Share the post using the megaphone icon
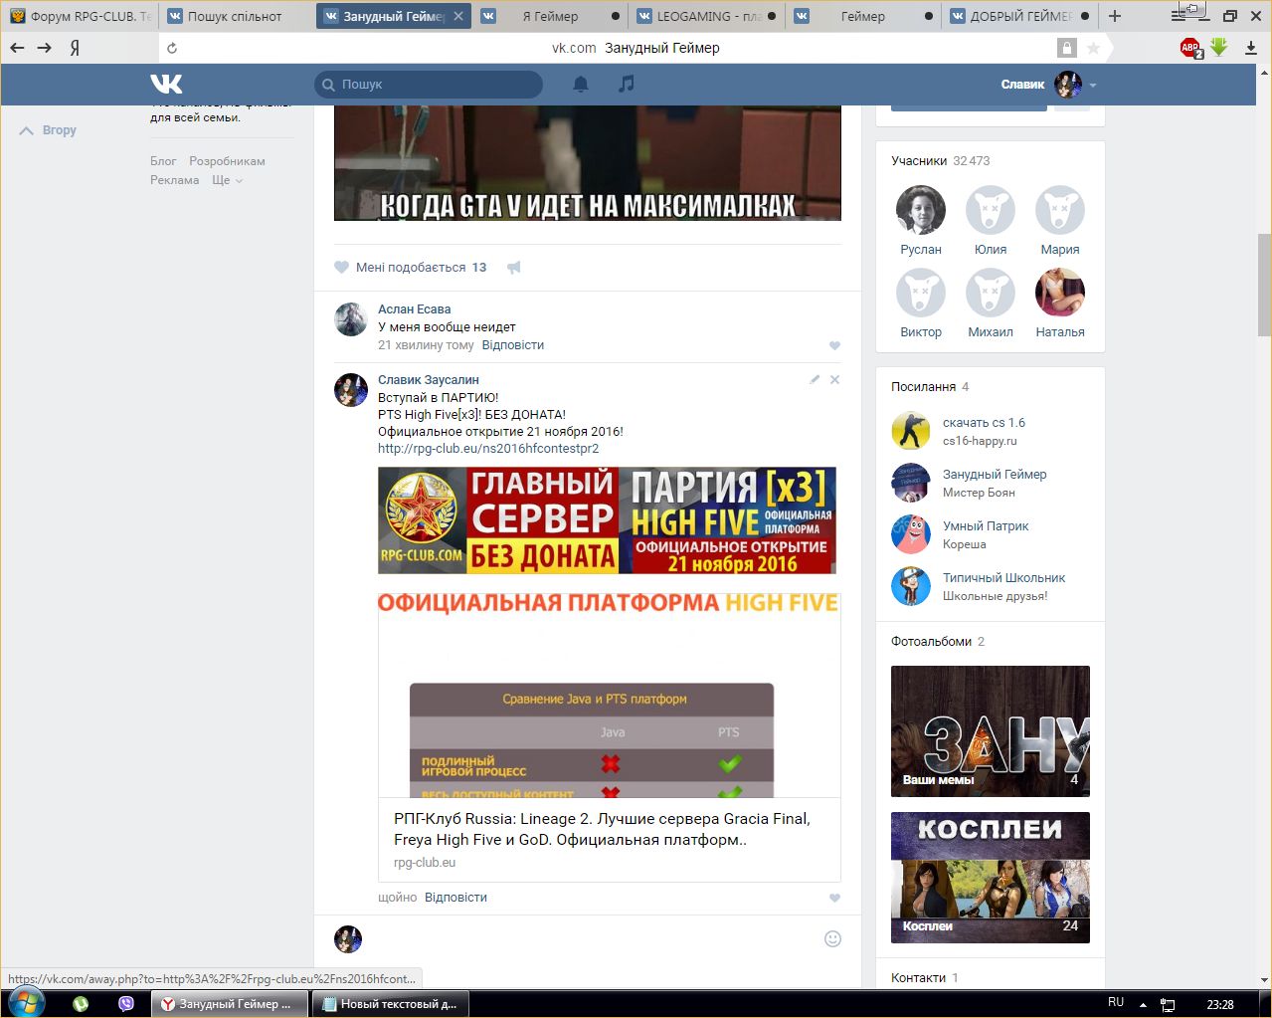Image resolution: width=1272 pixels, height=1018 pixels. 514,268
